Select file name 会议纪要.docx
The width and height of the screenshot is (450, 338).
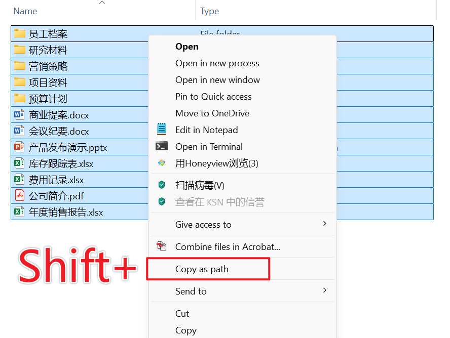pyautogui.click(x=59, y=131)
